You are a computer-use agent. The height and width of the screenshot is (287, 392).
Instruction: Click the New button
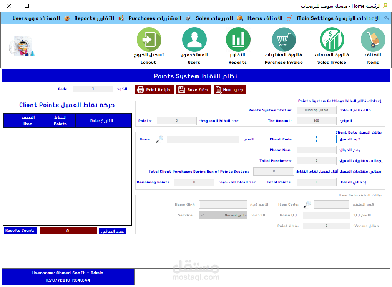tap(230, 90)
